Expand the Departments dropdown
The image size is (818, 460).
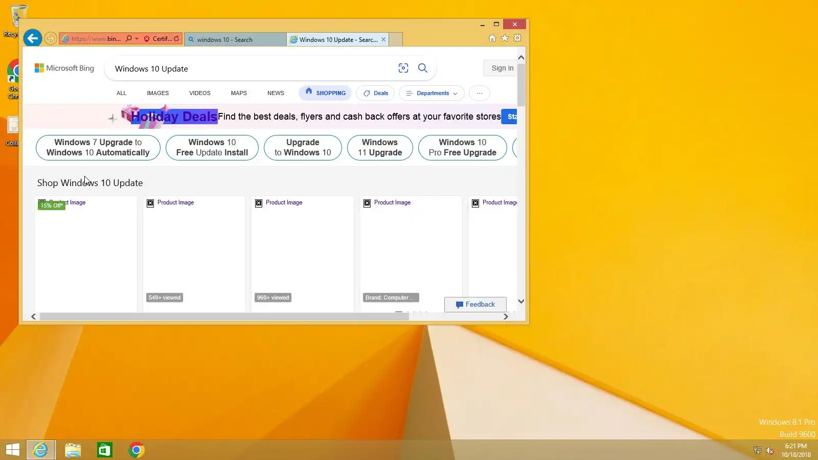coord(431,93)
